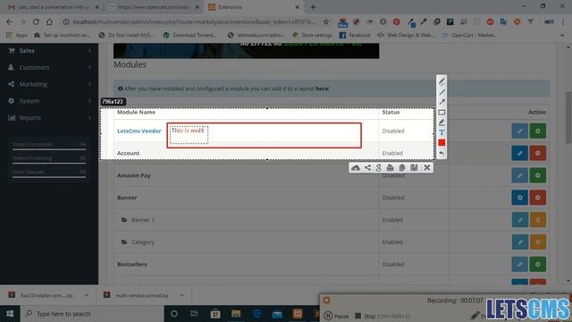572x322 pixels.
Task: Open the Apps bookmarks shortcut
Action: point(16,35)
